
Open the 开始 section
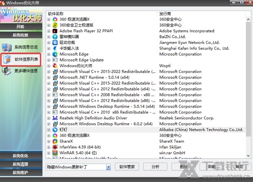pyautogui.click(x=21, y=27)
